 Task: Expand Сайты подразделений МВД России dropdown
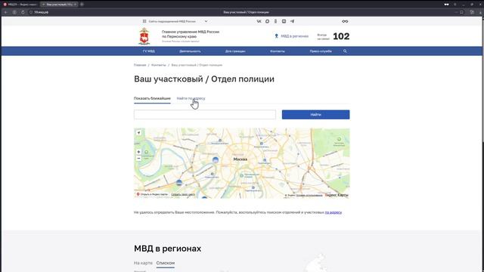point(175,21)
